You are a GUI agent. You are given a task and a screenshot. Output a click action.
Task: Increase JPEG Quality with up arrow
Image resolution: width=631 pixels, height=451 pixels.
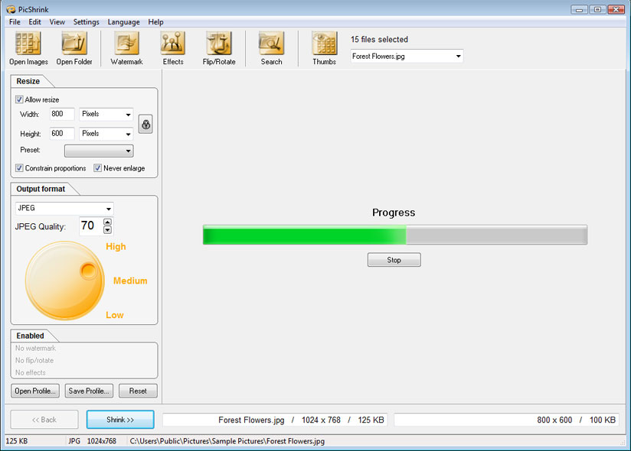pos(107,222)
